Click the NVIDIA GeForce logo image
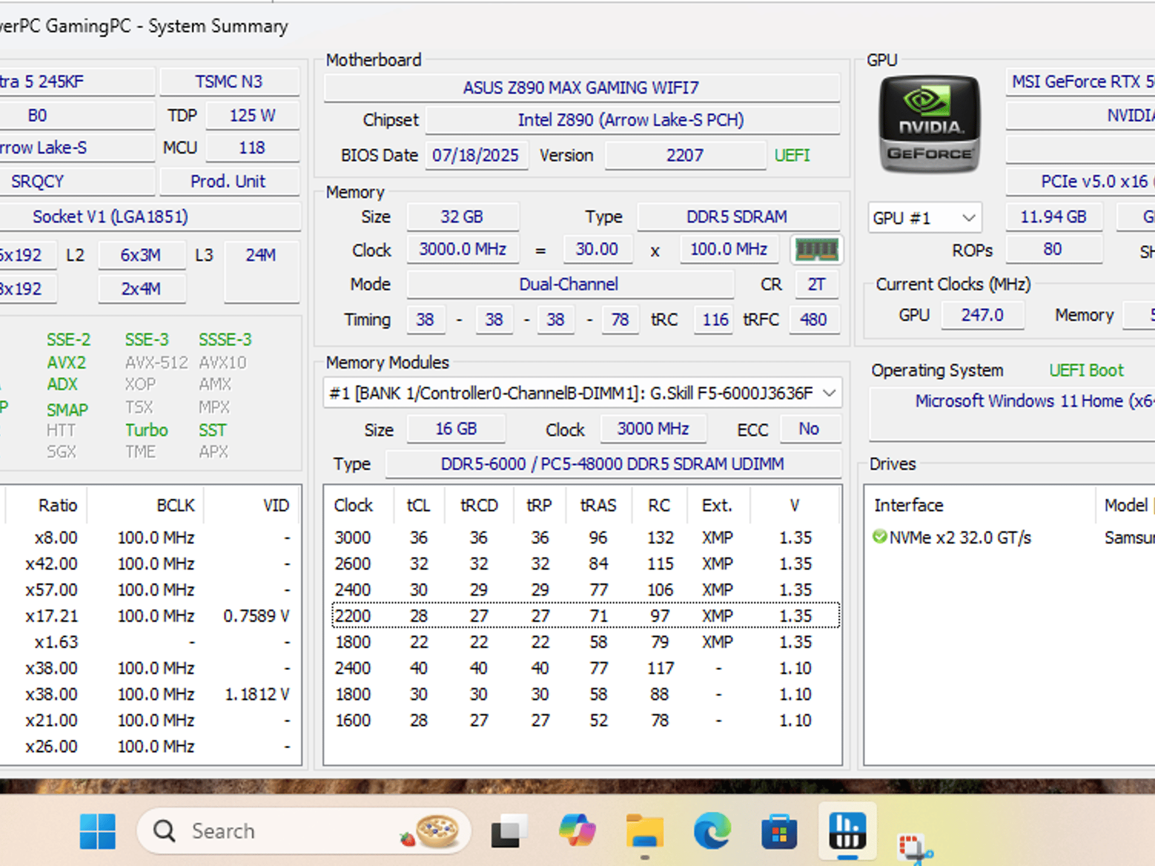 [929, 124]
